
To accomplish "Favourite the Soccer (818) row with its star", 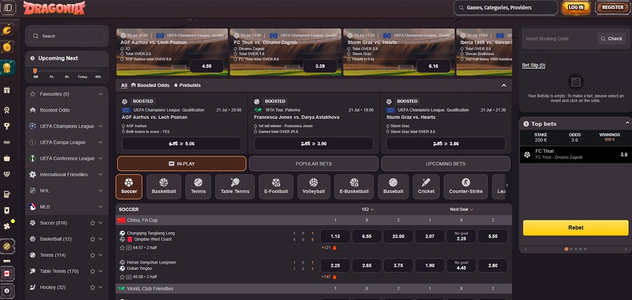I will tap(93, 223).
